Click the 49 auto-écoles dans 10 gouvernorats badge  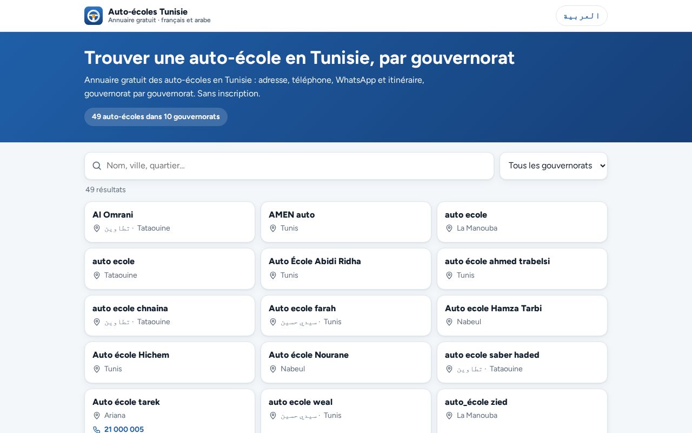coord(156,117)
